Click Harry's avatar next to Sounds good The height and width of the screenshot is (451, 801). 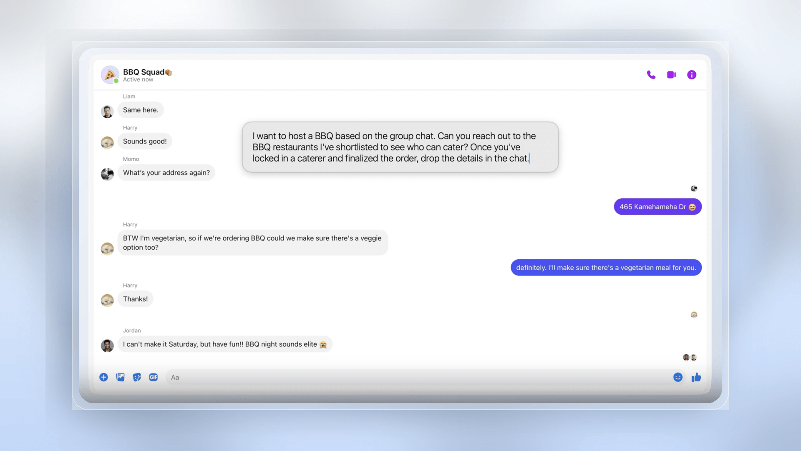click(107, 143)
